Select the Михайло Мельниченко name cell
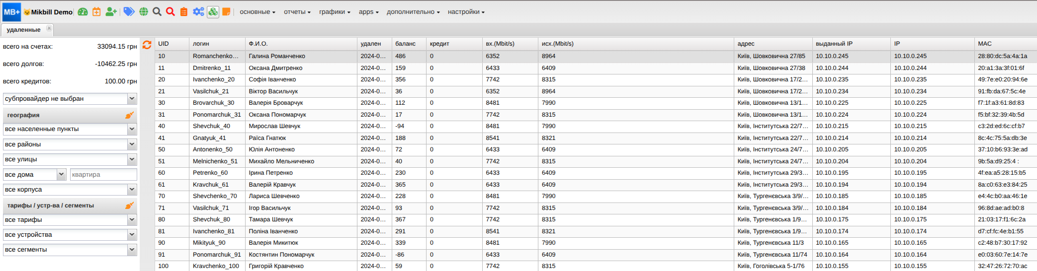Screen dimensions: 1037x271 click(x=301, y=161)
